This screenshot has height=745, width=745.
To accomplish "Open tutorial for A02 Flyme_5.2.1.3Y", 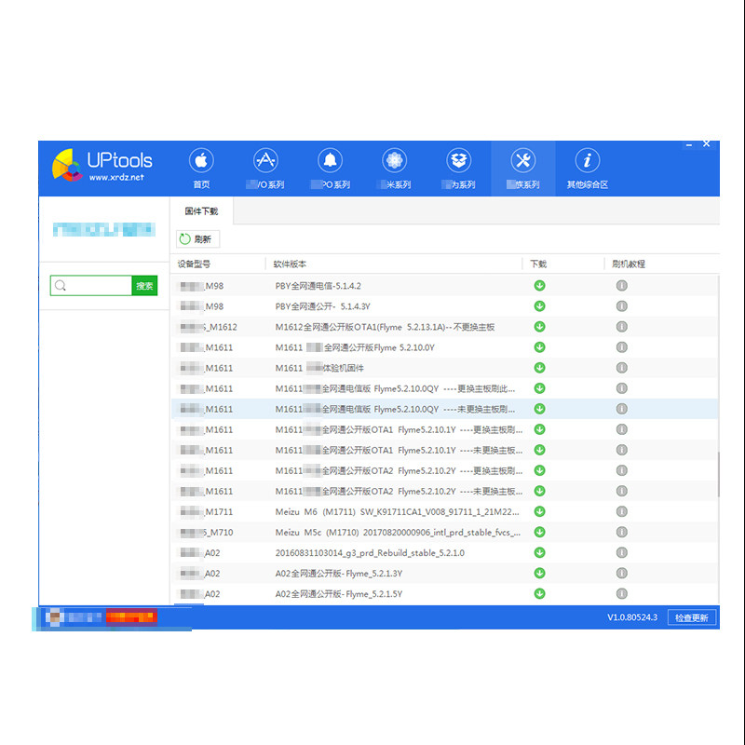I will [x=621, y=573].
